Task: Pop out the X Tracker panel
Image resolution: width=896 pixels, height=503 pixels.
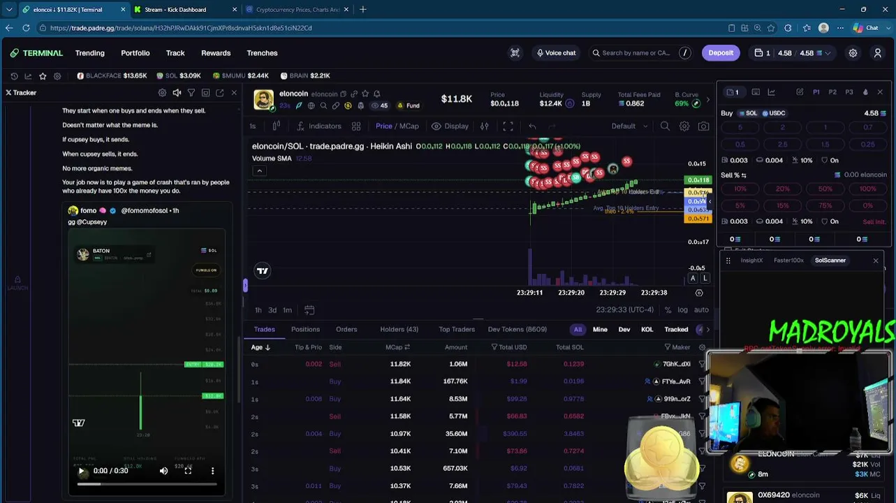Action: click(x=219, y=93)
